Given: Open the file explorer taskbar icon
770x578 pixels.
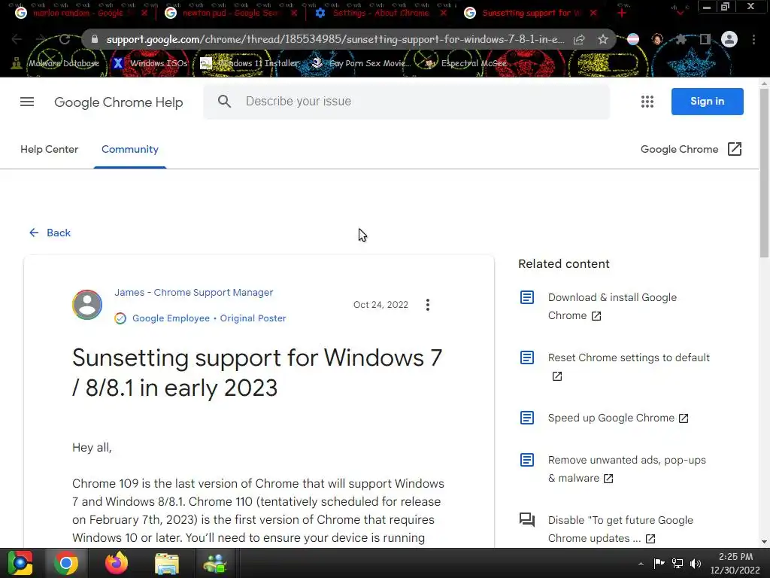Looking at the screenshot, I should pos(166,563).
